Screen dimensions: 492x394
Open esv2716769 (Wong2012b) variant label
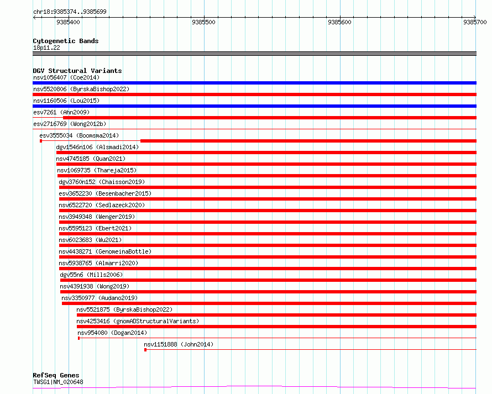(70, 124)
